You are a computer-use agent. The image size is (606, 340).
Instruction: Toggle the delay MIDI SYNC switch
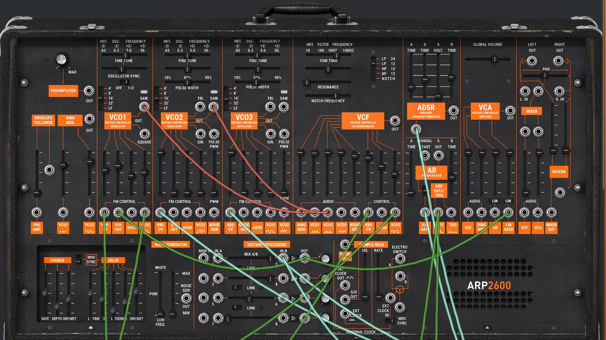pos(79,259)
